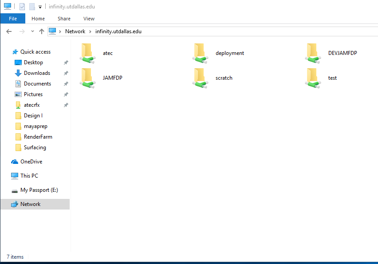Screen dimensions: 378x264
Task: Select the deployment folder name
Action: point(230,53)
